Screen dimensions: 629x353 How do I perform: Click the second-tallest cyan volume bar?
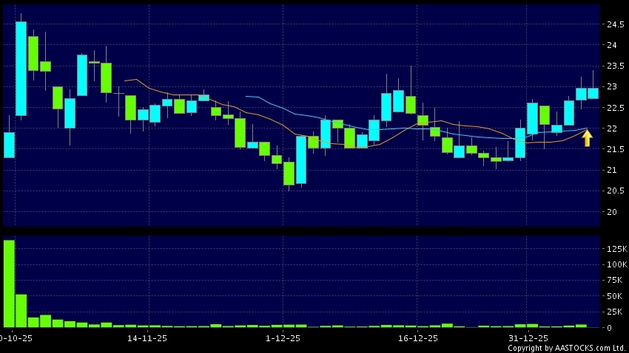(x=21, y=311)
